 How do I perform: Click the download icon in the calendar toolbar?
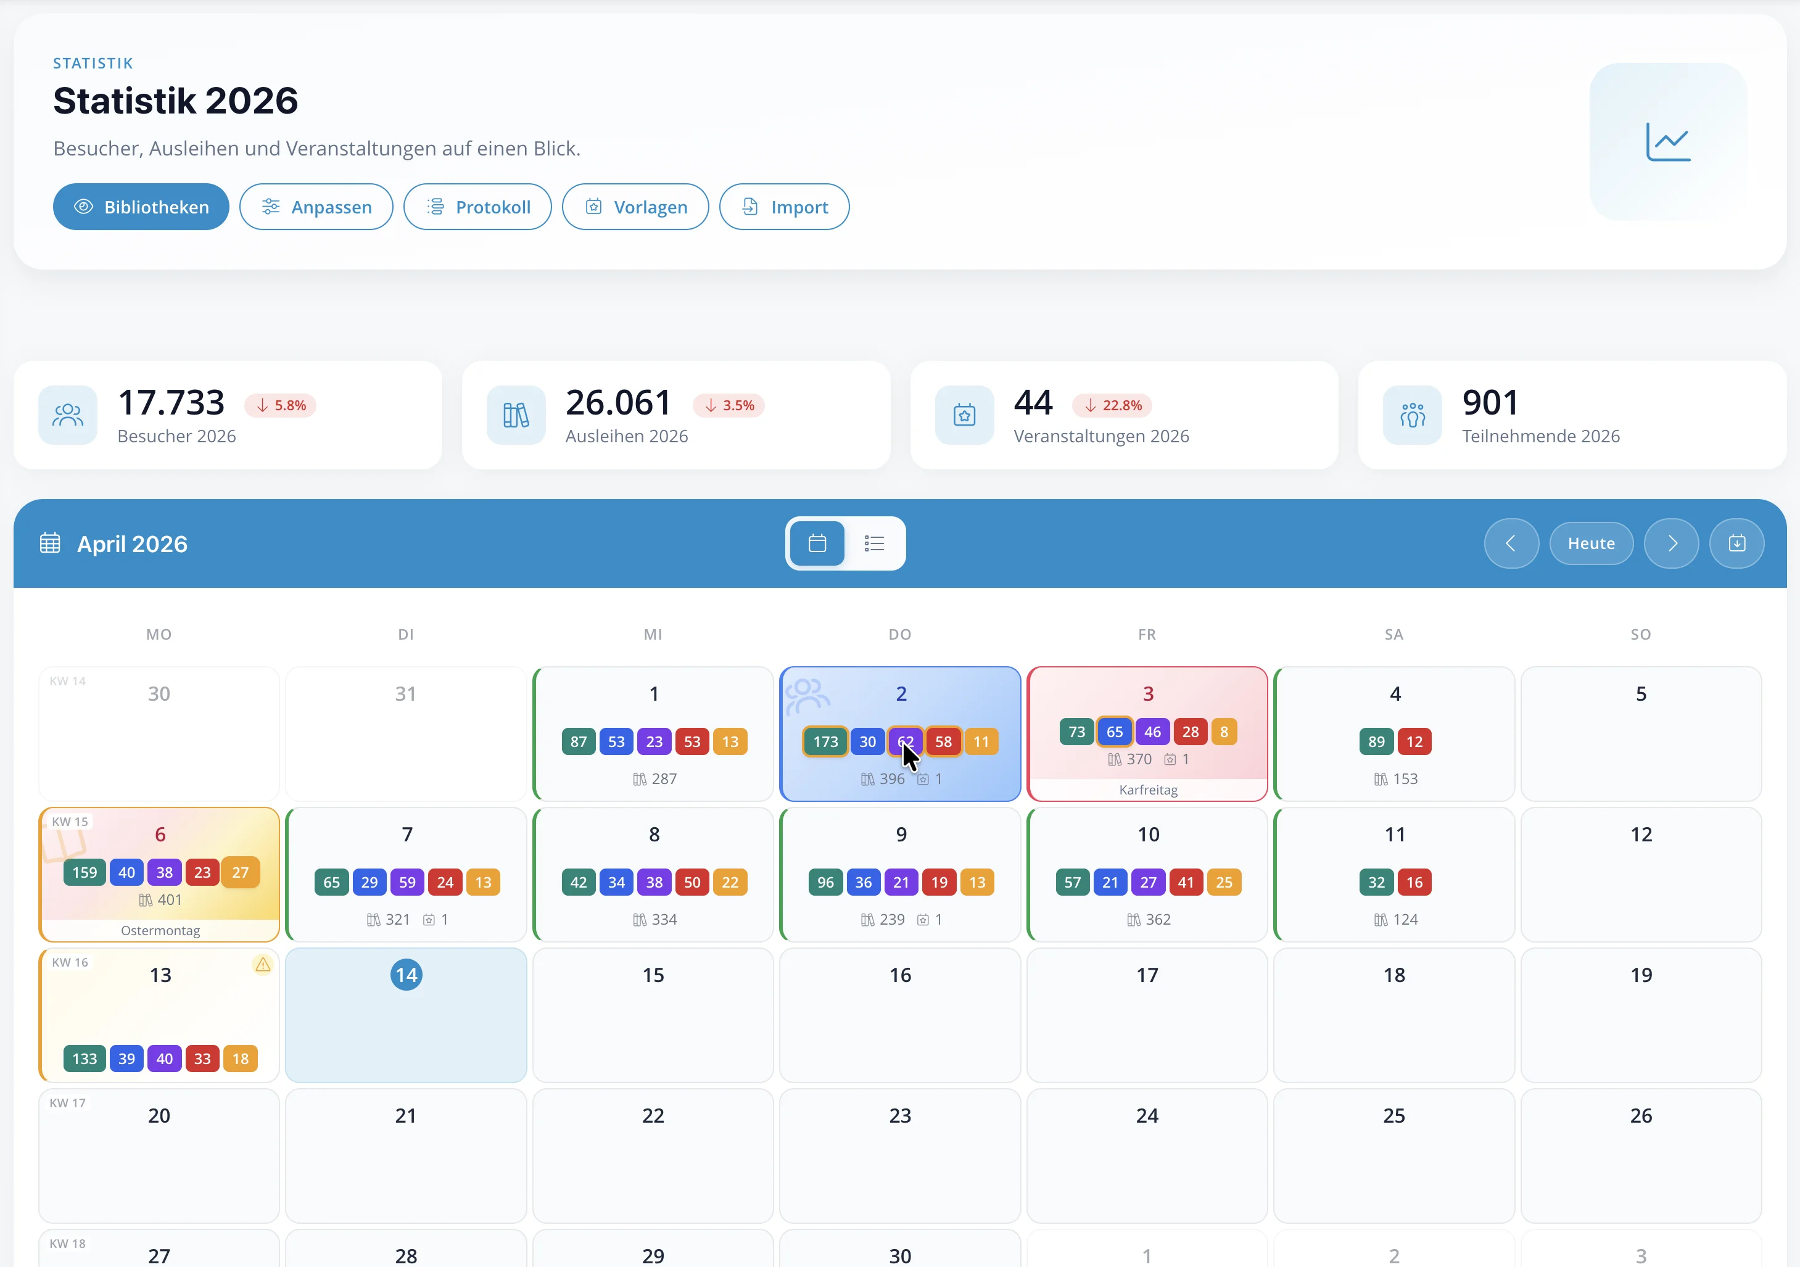[x=1736, y=543]
